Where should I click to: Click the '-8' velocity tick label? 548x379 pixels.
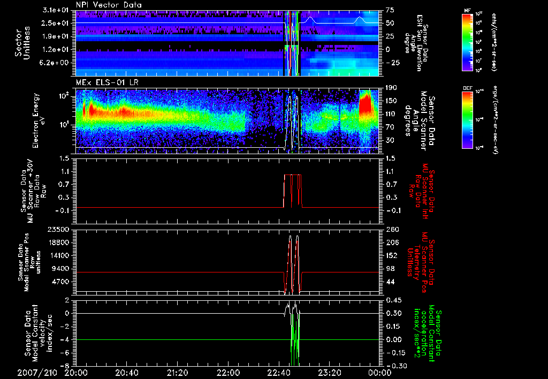point(65,366)
